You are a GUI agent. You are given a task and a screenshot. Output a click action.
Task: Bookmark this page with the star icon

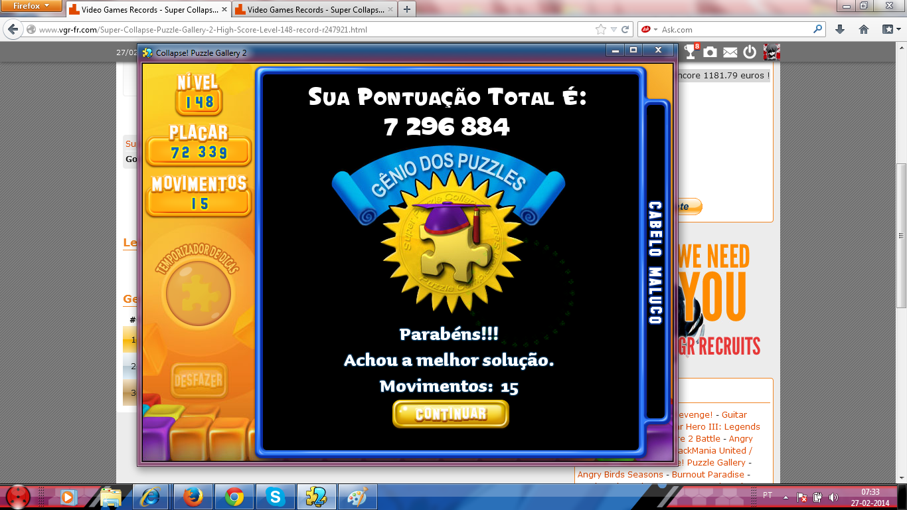(601, 29)
